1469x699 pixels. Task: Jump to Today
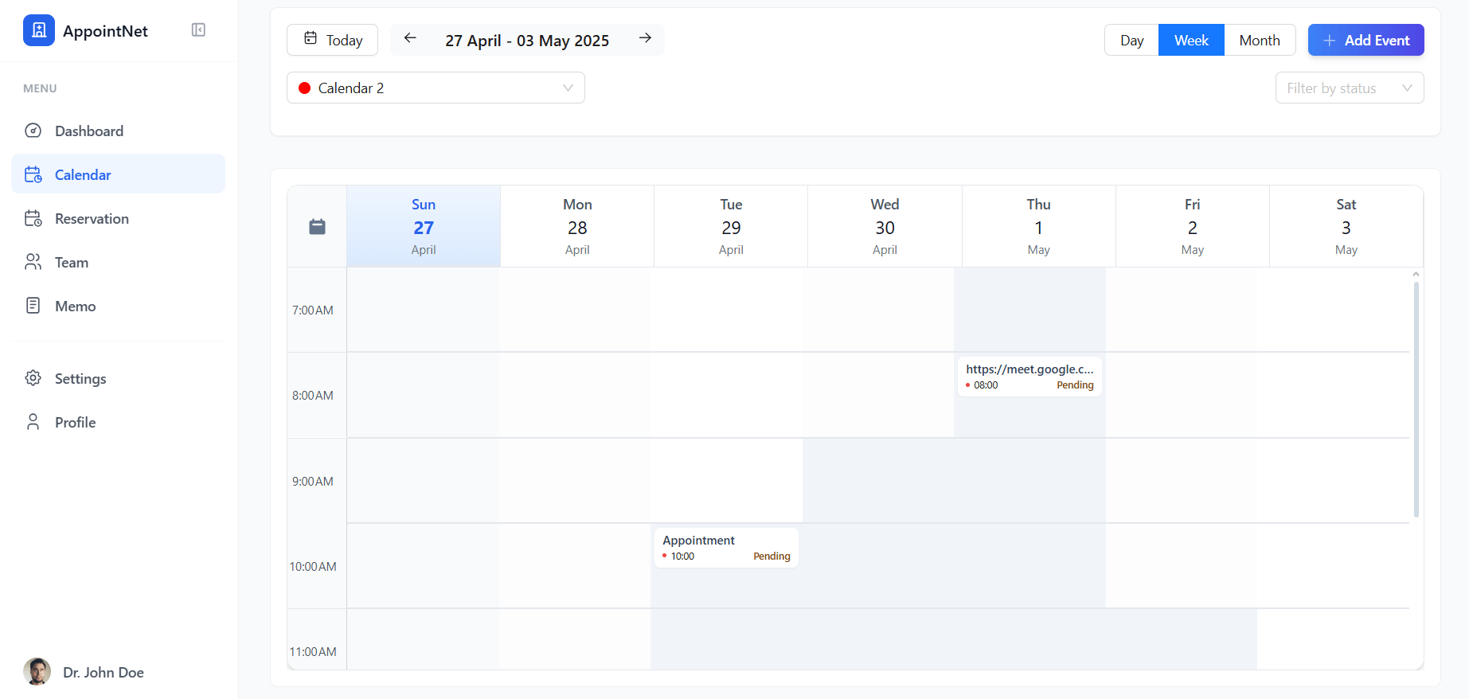333,41
